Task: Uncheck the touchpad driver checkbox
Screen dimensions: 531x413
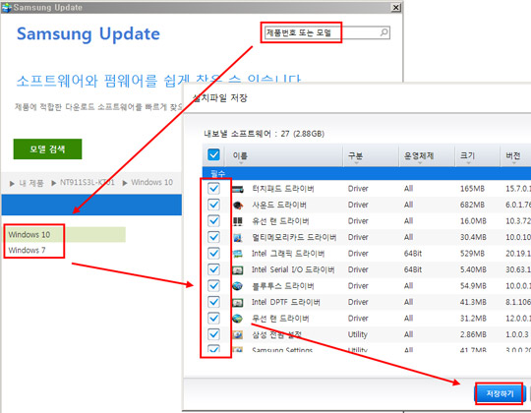Action: click(x=213, y=189)
